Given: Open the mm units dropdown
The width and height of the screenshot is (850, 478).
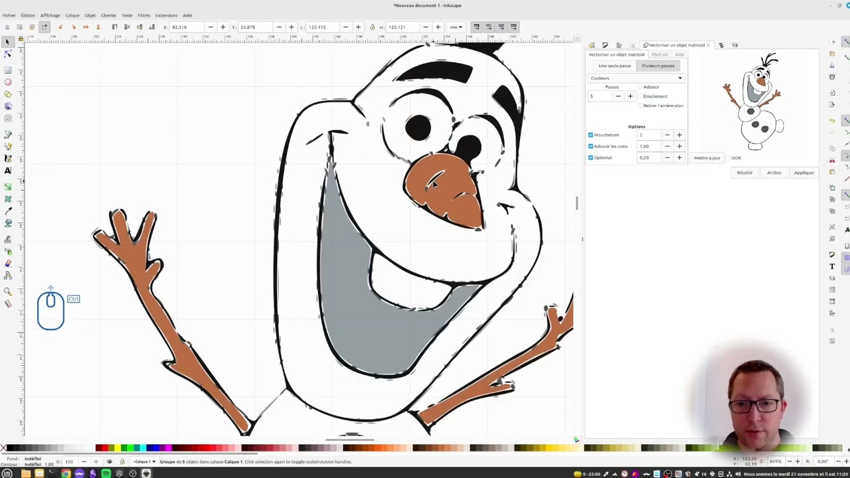Looking at the screenshot, I should coord(456,27).
